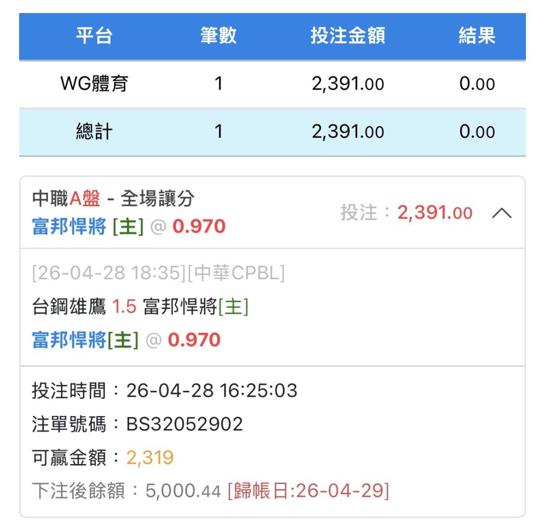Click the 筆數 column header

(x=218, y=36)
